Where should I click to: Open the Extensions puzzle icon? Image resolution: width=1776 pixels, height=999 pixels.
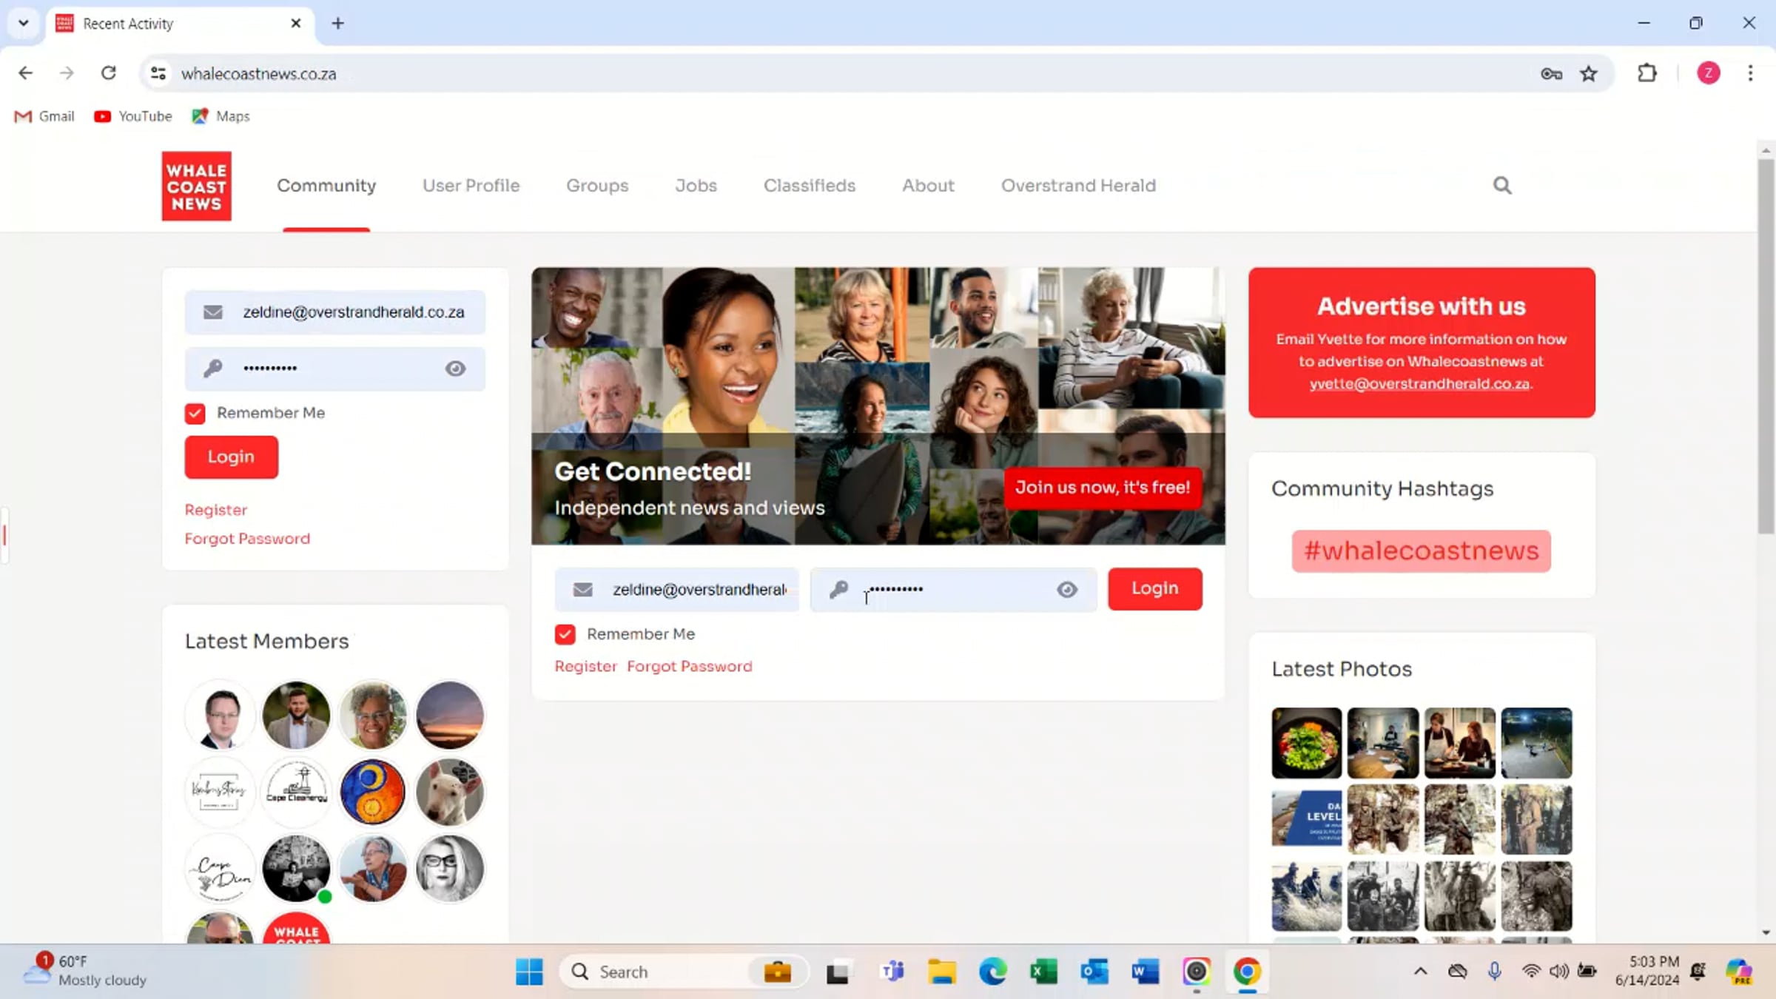[1646, 73]
